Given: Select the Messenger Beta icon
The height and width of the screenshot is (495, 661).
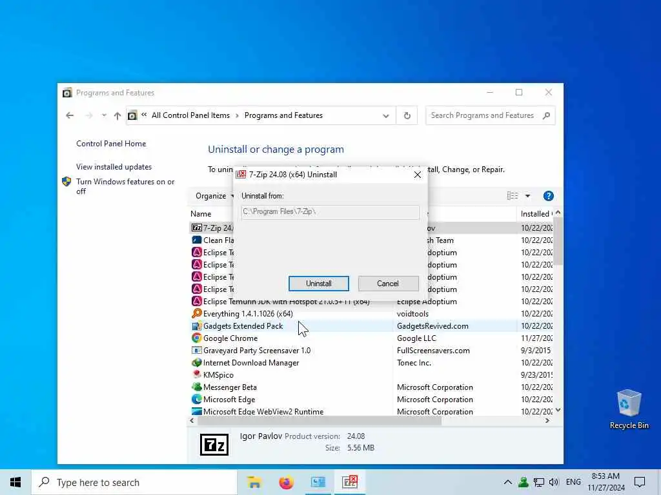Looking at the screenshot, I should [196, 387].
